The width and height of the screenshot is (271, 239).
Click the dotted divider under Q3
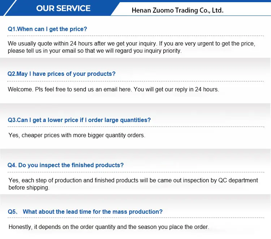(135, 126)
